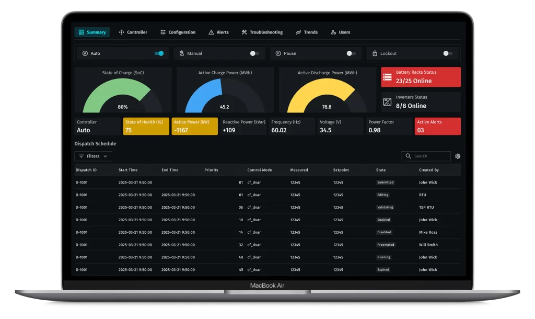Sort by Dispatch ID column header
The image size is (535, 319).
click(86, 170)
